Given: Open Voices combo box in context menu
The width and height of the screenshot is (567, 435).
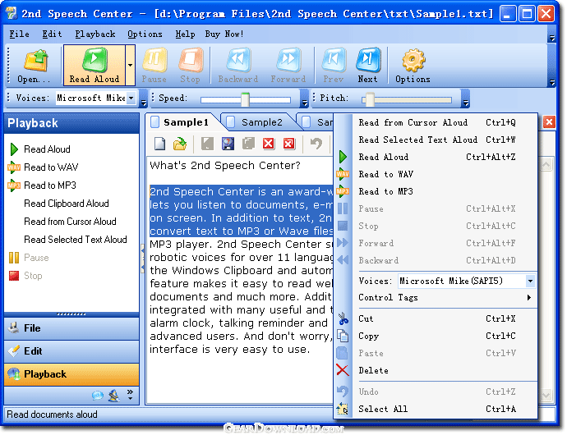Looking at the screenshot, I should [x=467, y=281].
